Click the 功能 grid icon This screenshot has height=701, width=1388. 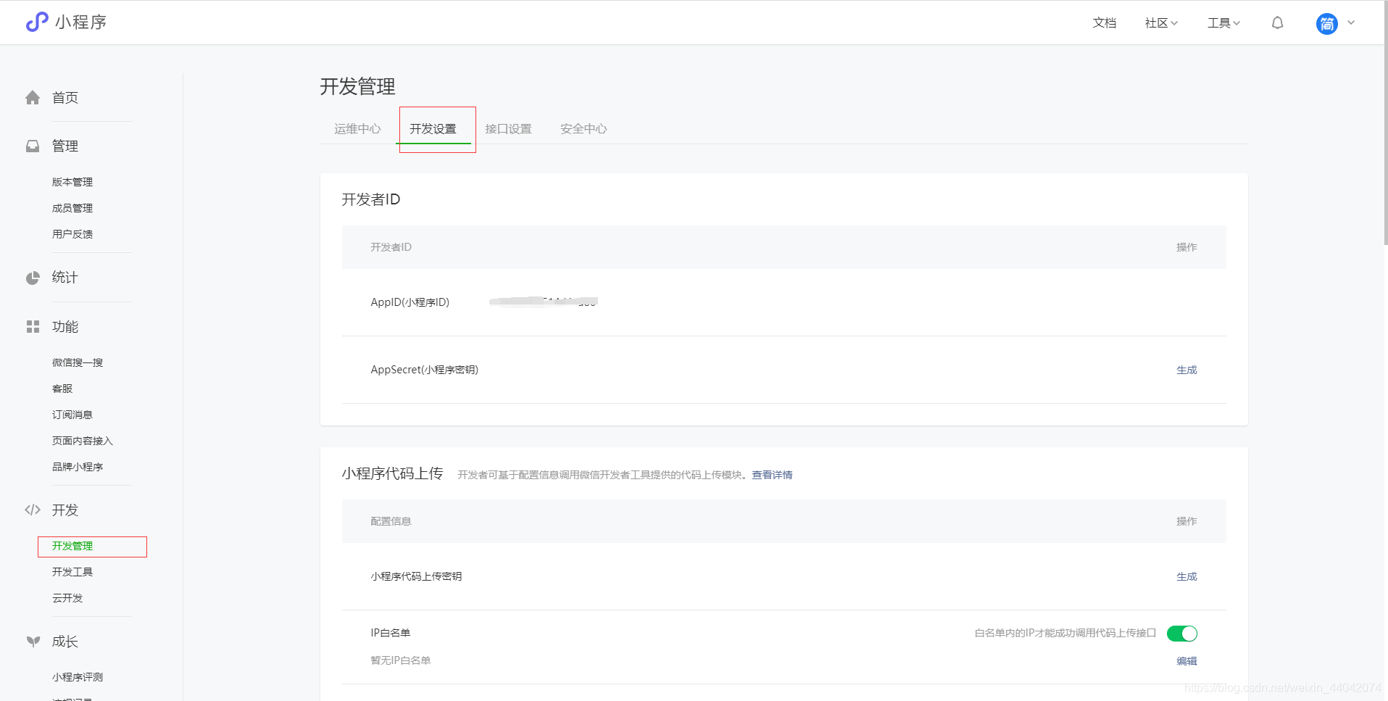(33, 327)
